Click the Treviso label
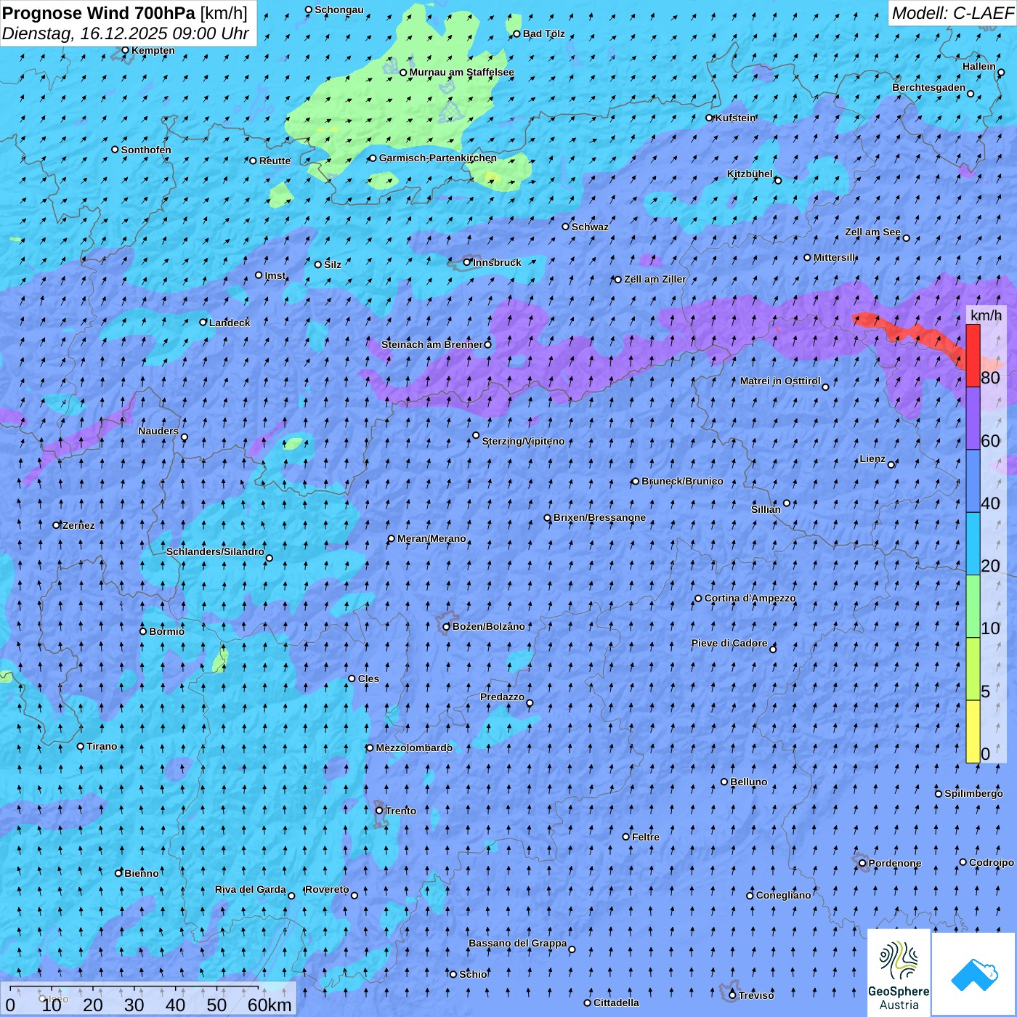1017x1017 pixels. (756, 996)
